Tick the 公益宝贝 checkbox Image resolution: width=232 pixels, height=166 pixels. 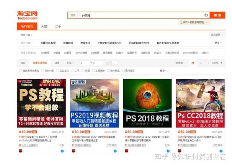click(x=58, y=70)
